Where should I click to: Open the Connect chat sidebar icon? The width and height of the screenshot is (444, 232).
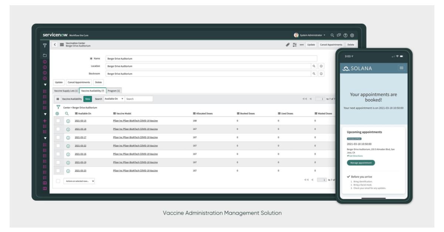pyautogui.click(x=339, y=35)
